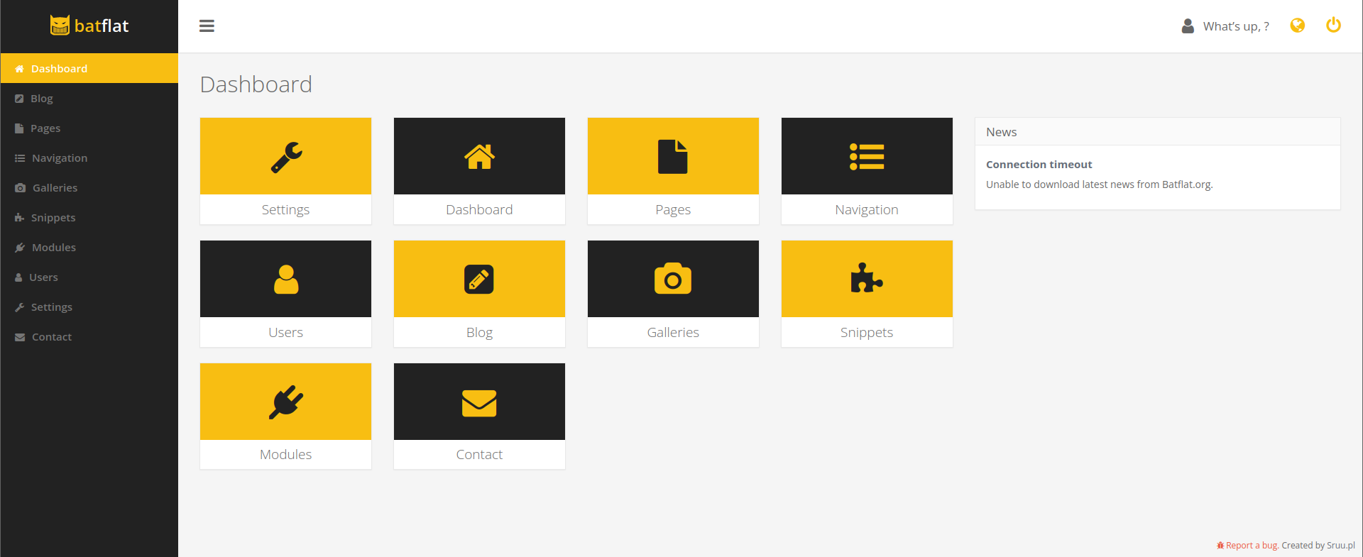1363x557 pixels.
Task: Click the edit icon beside sidebar Blog
Action: click(19, 99)
